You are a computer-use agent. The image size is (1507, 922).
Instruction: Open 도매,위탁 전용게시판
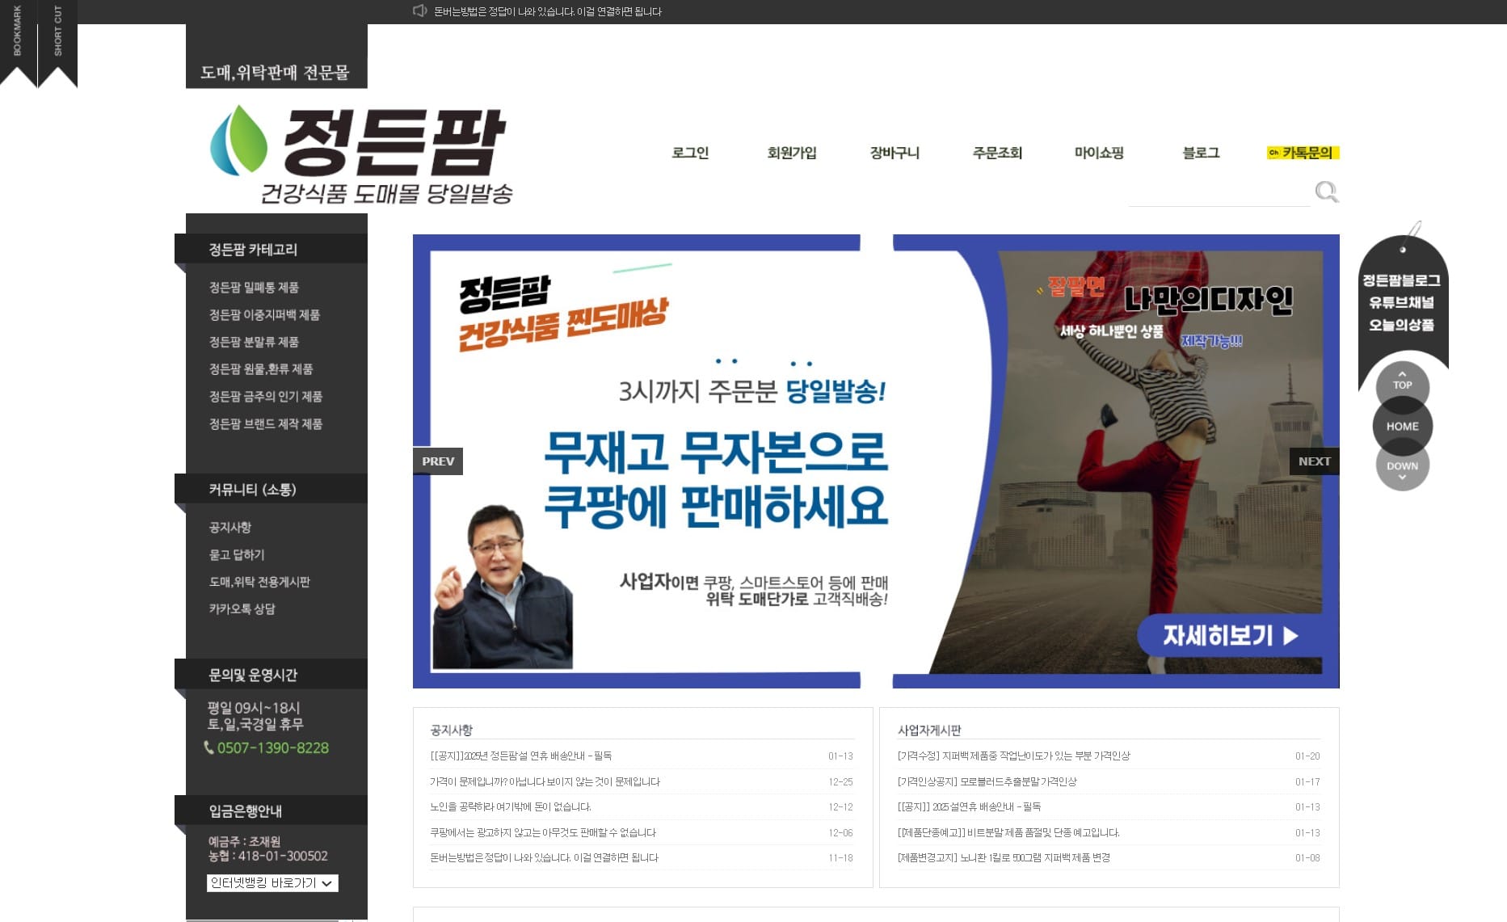point(259,582)
